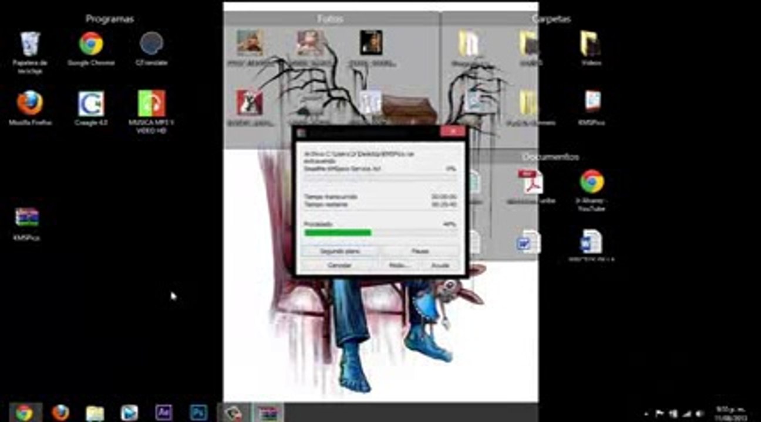Click the Programas group heading

110,19
